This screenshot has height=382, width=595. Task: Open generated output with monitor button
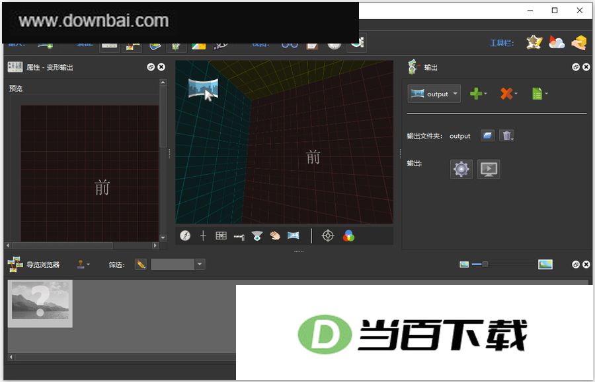(489, 169)
